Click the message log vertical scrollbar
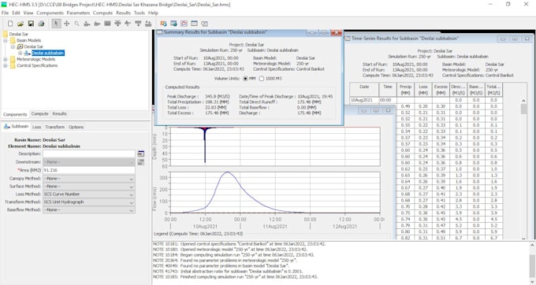The height and width of the screenshot is (285, 536). [x=532, y=262]
